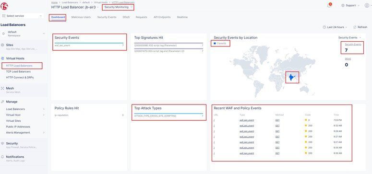The width and height of the screenshot is (372, 174).
Task: Click the 200000098 XSS script tag signature row
Action: [x=168, y=45]
